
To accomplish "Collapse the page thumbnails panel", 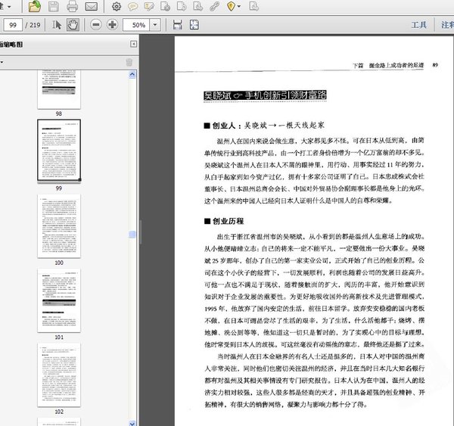I will point(133,45).
